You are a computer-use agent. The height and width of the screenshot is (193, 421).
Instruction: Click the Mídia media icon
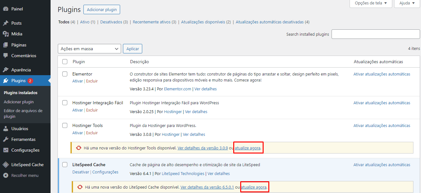[6, 34]
